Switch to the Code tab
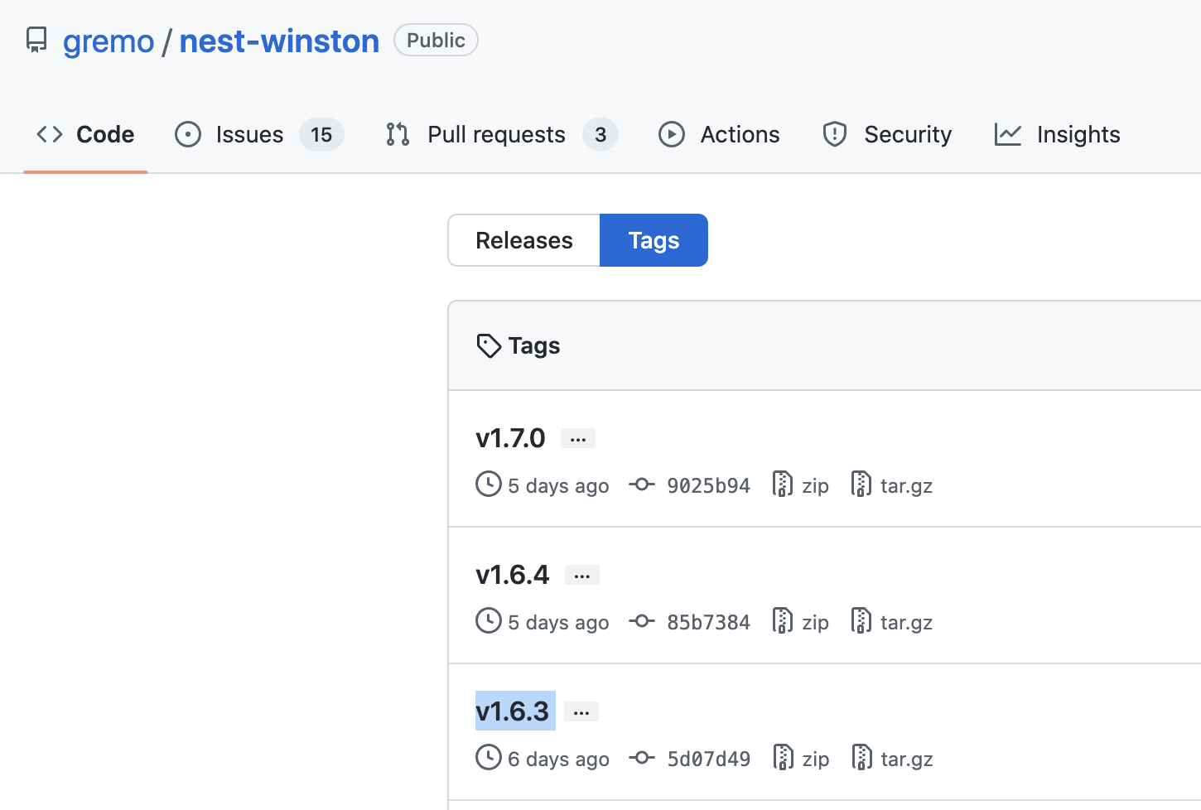The height and width of the screenshot is (810, 1201). click(x=85, y=134)
